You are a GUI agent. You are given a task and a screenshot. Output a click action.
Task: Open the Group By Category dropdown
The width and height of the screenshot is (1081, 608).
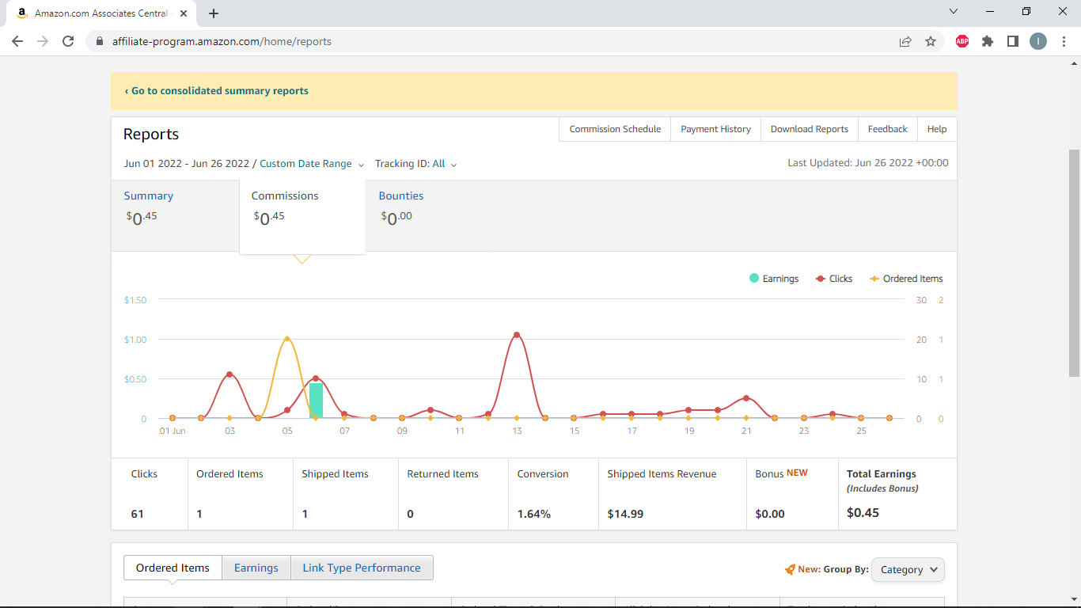[908, 569]
